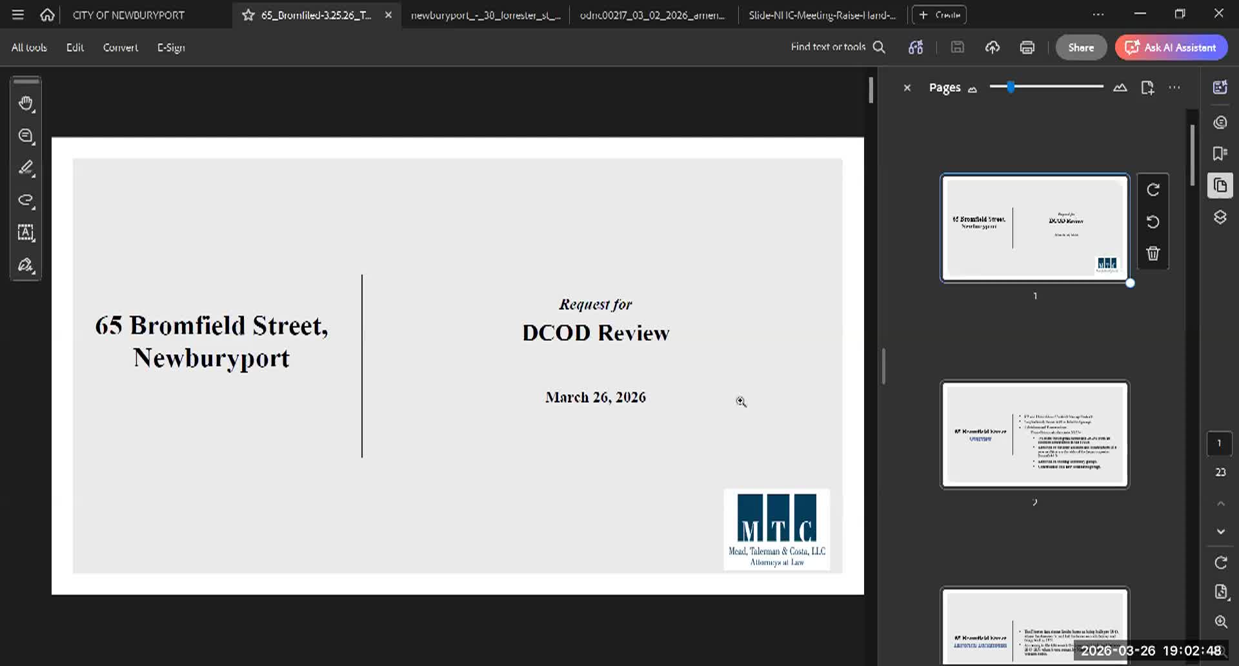Star the 65_Bromfield tab as favorite

(248, 15)
